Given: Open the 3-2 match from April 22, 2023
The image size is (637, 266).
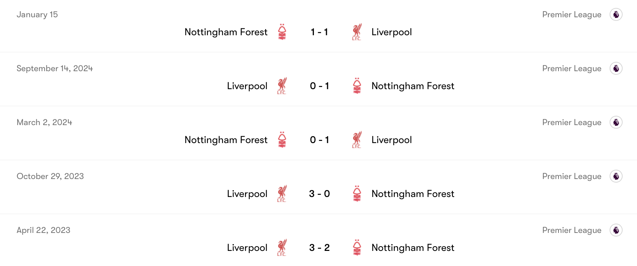Looking at the screenshot, I should coord(318,247).
